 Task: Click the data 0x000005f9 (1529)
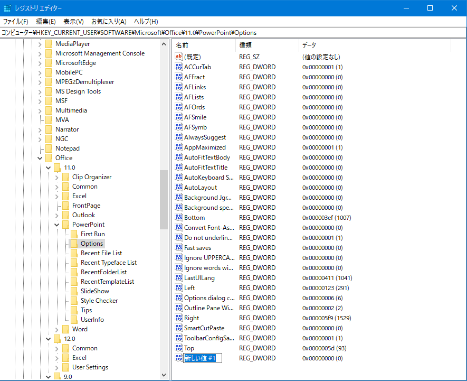pos(327,318)
